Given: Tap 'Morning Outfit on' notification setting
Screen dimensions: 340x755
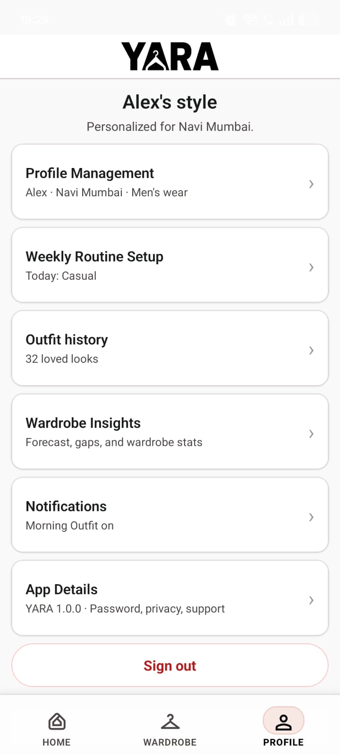Looking at the screenshot, I should (x=70, y=526).
